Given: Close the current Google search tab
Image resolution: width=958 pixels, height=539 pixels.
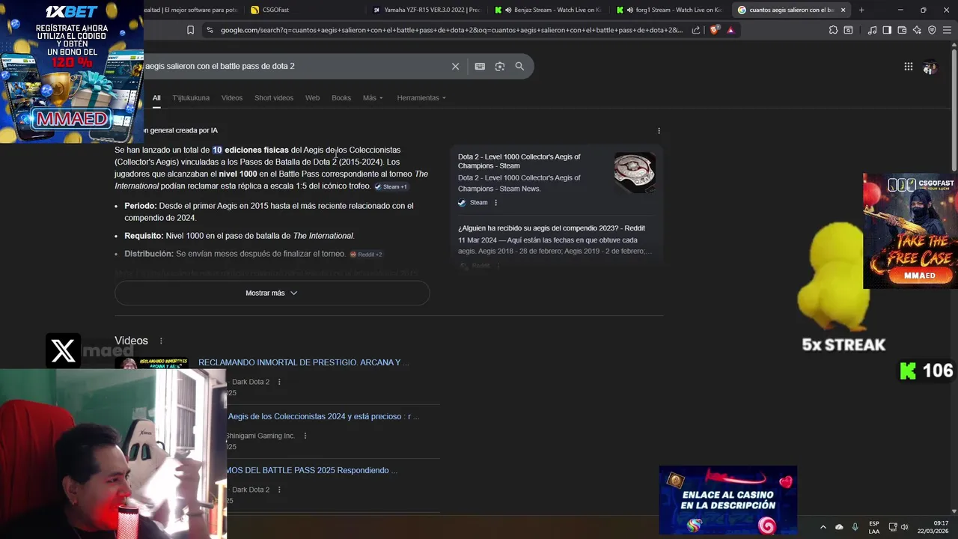Looking at the screenshot, I should (843, 10).
